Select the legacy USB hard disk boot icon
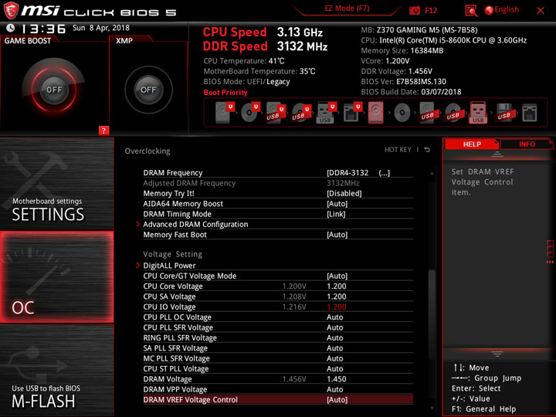The width and height of the screenshot is (556, 417). [x=427, y=113]
